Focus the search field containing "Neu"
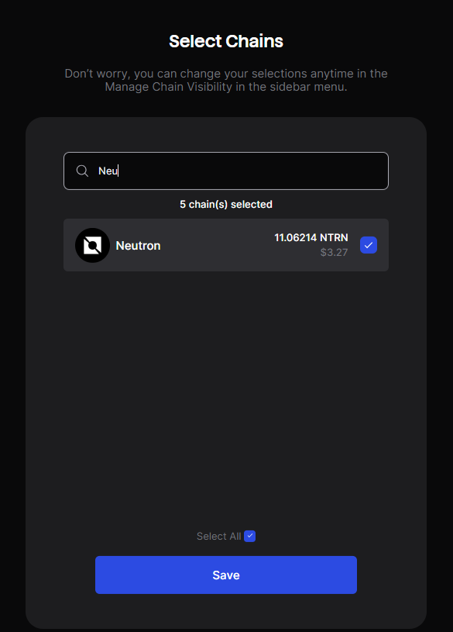The width and height of the screenshot is (453, 632). pyautogui.click(x=226, y=171)
